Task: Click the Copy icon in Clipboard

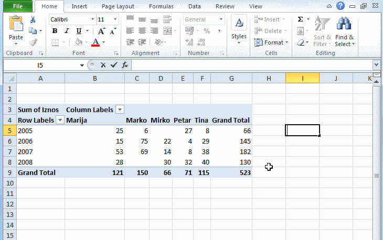Action: pos(33,31)
